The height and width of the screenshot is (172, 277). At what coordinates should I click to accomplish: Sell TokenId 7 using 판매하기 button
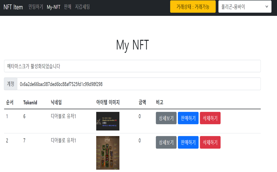point(188,142)
